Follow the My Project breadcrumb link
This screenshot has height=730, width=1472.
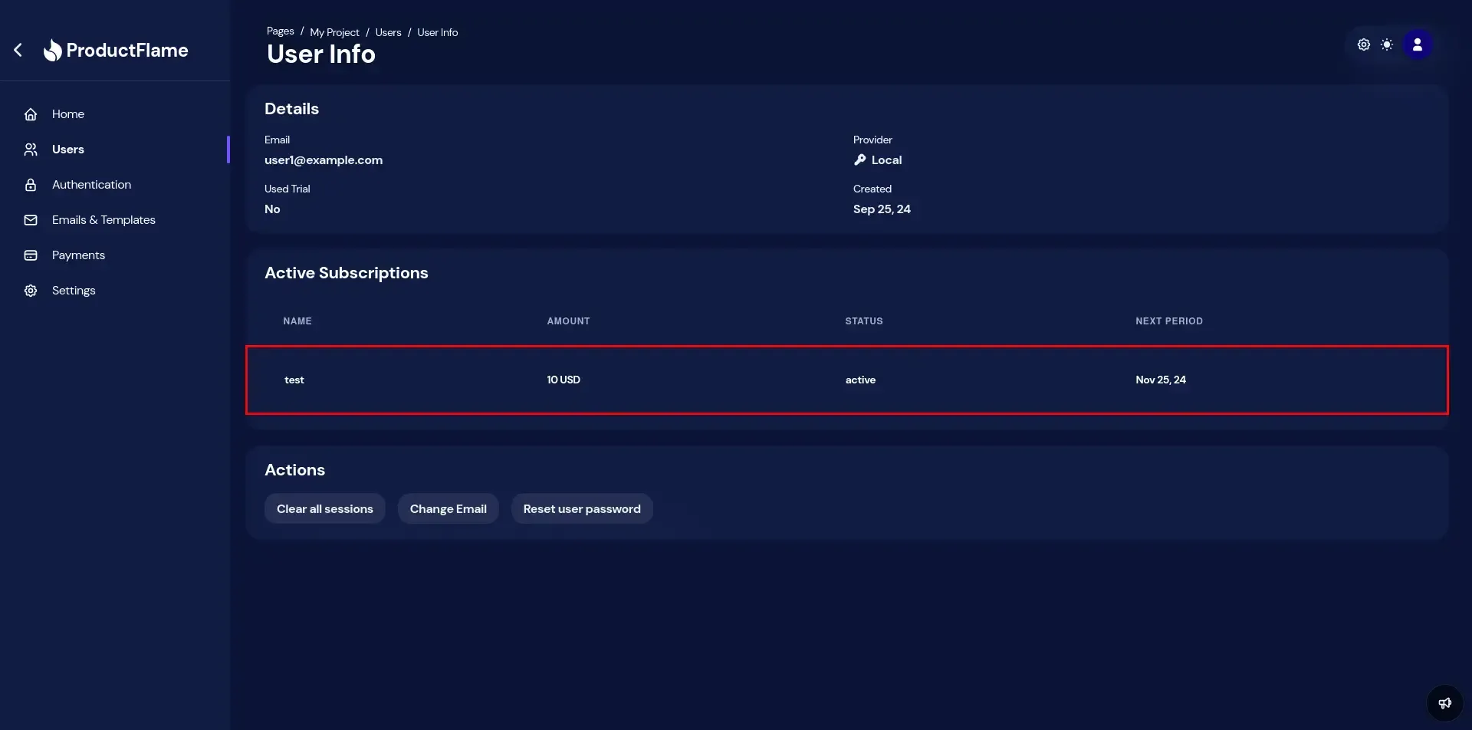point(334,32)
